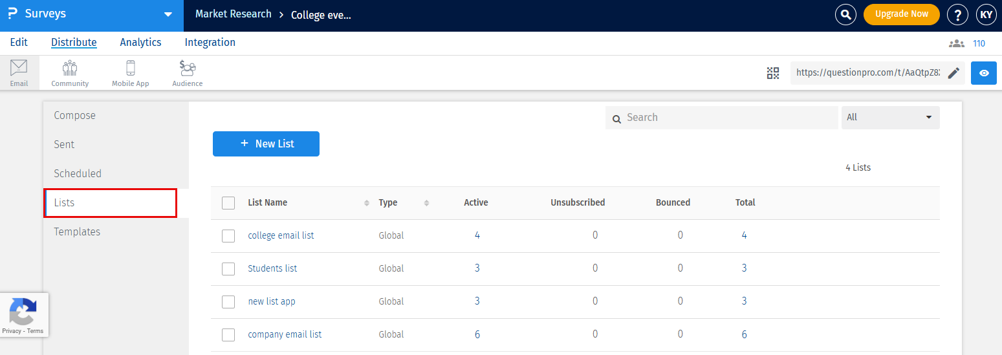This screenshot has height=355, width=1002.
Task: Tick the Students list checkbox
Action: (x=228, y=269)
